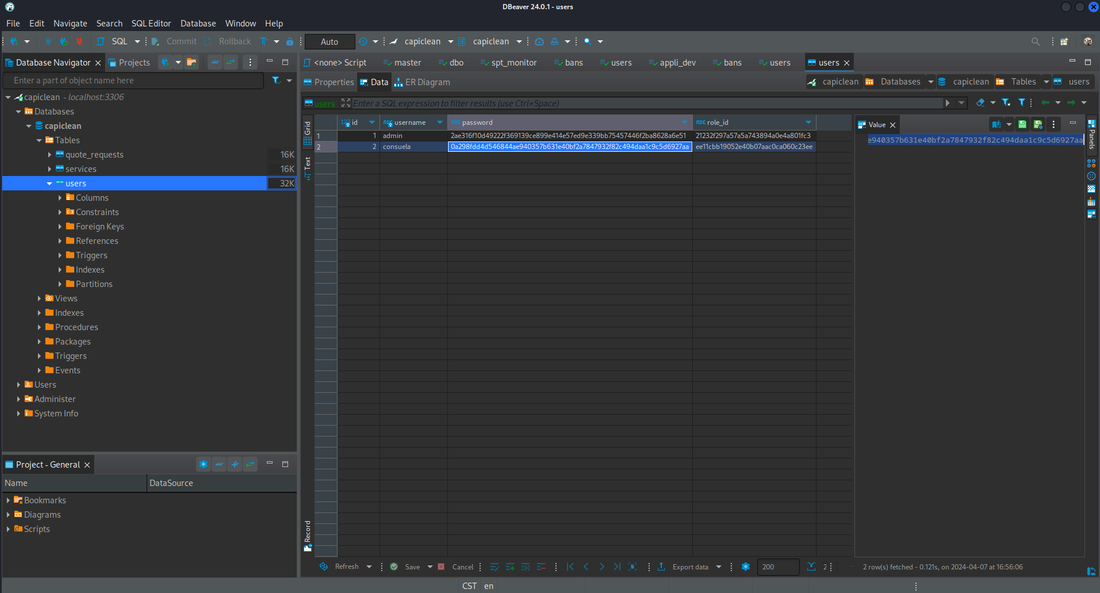
Task: Expand the quote_requests table node
Action: click(x=49, y=155)
